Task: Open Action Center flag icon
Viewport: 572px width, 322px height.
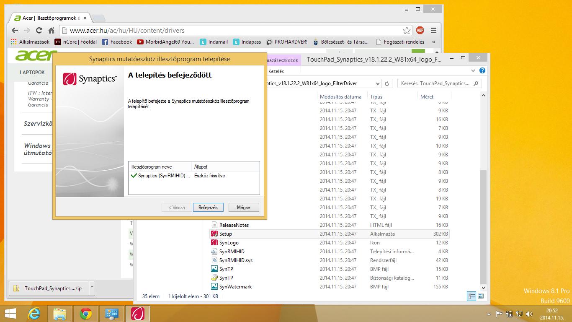Action: click(x=499, y=314)
